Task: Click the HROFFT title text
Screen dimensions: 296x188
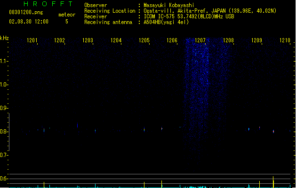Action: point(48,4)
